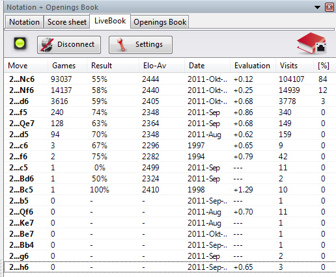Image resolution: width=336 pixels, height=277 pixels.
Task: Click the +1.29 evaluation value
Action: [243, 190]
